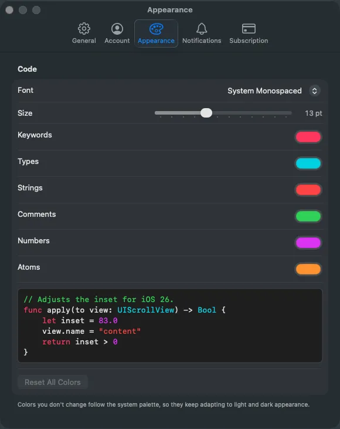Viewport: 340px width, 429px height.
Task: Go to the Subscription tab
Action: [x=249, y=33]
